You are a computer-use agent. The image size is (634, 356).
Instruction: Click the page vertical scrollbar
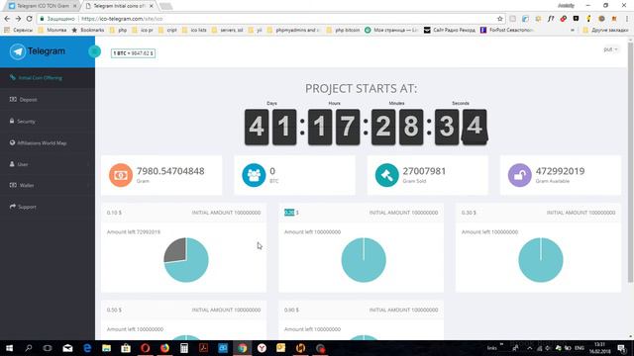pos(630,161)
